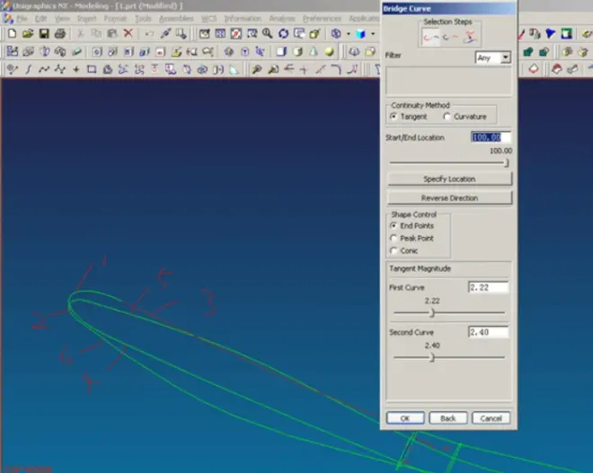Open the Format menu
The width and height of the screenshot is (593, 473).
[x=115, y=19]
